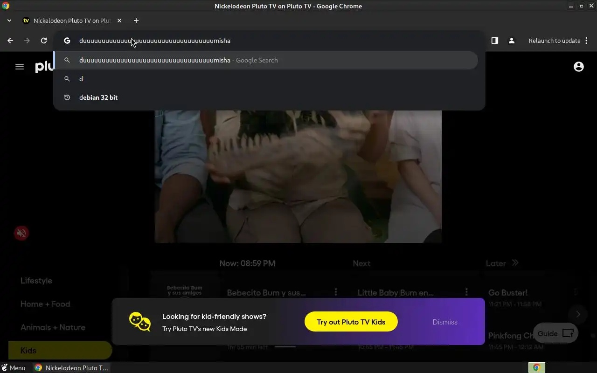Select the Animals + Nature category
597x373 pixels.
tap(53, 327)
